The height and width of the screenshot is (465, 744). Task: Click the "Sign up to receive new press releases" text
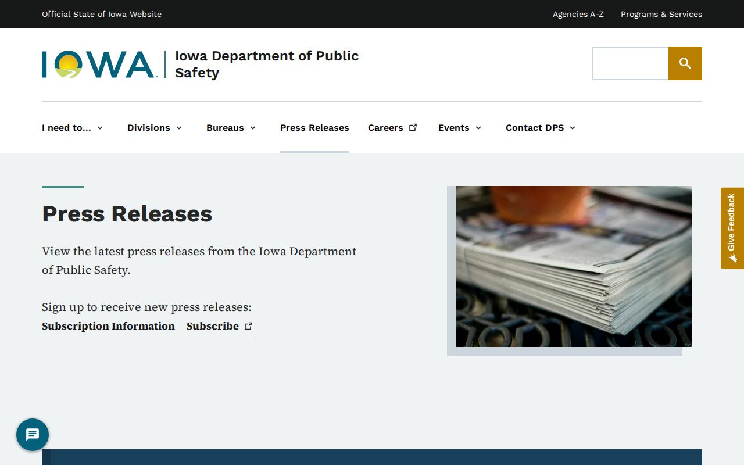(x=146, y=307)
